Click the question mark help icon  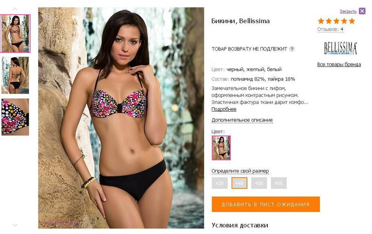(292, 49)
